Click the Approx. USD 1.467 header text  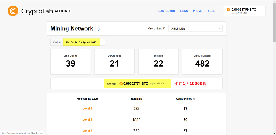coord(239,13)
